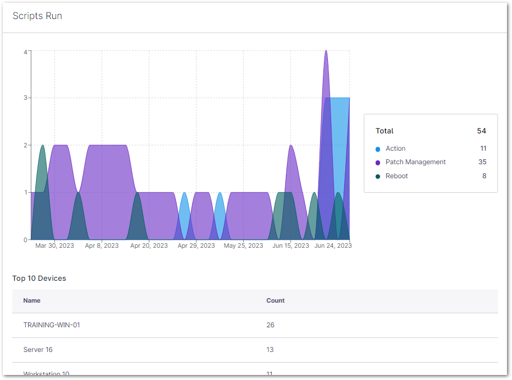This screenshot has height=380, width=512.
Task: Toggle the Patch Management legend label
Action: coord(415,162)
